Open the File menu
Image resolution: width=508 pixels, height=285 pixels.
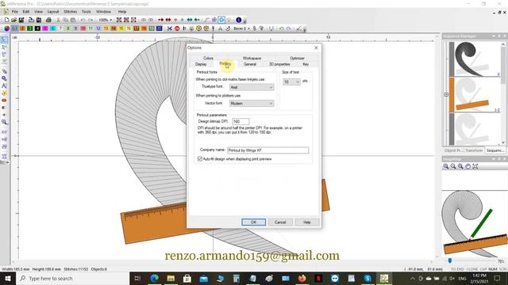(x=14, y=12)
